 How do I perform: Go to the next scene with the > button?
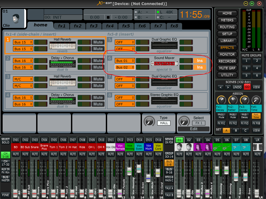[x=228, y=87]
